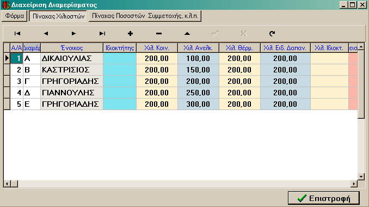Switch to Πίνακας Ποσοστών Συμμετοχής tab
369x207 pixels.
145,16
